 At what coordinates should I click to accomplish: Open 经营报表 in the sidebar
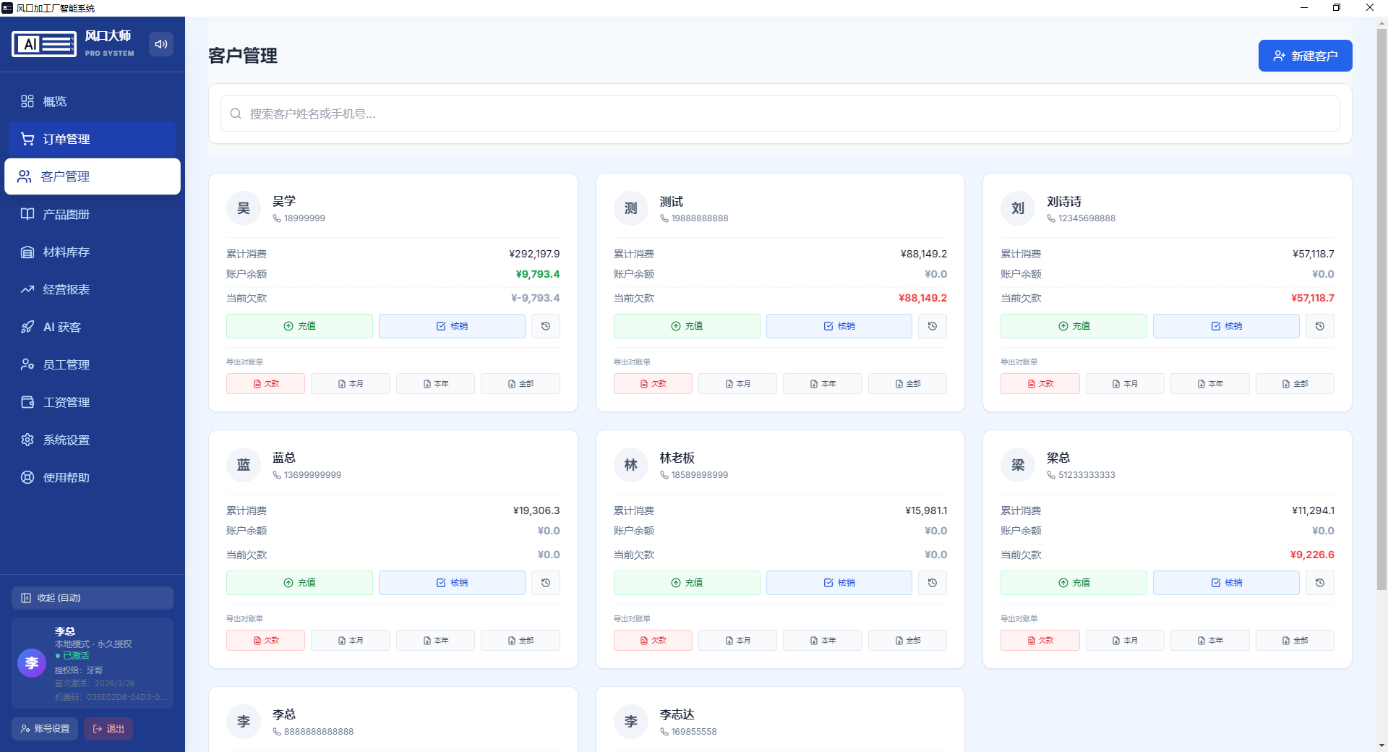pos(93,289)
